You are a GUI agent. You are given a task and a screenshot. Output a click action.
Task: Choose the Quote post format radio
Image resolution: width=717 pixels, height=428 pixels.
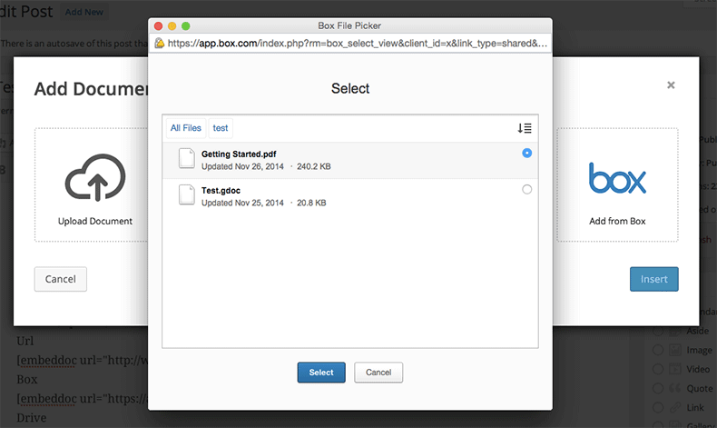[x=658, y=389]
